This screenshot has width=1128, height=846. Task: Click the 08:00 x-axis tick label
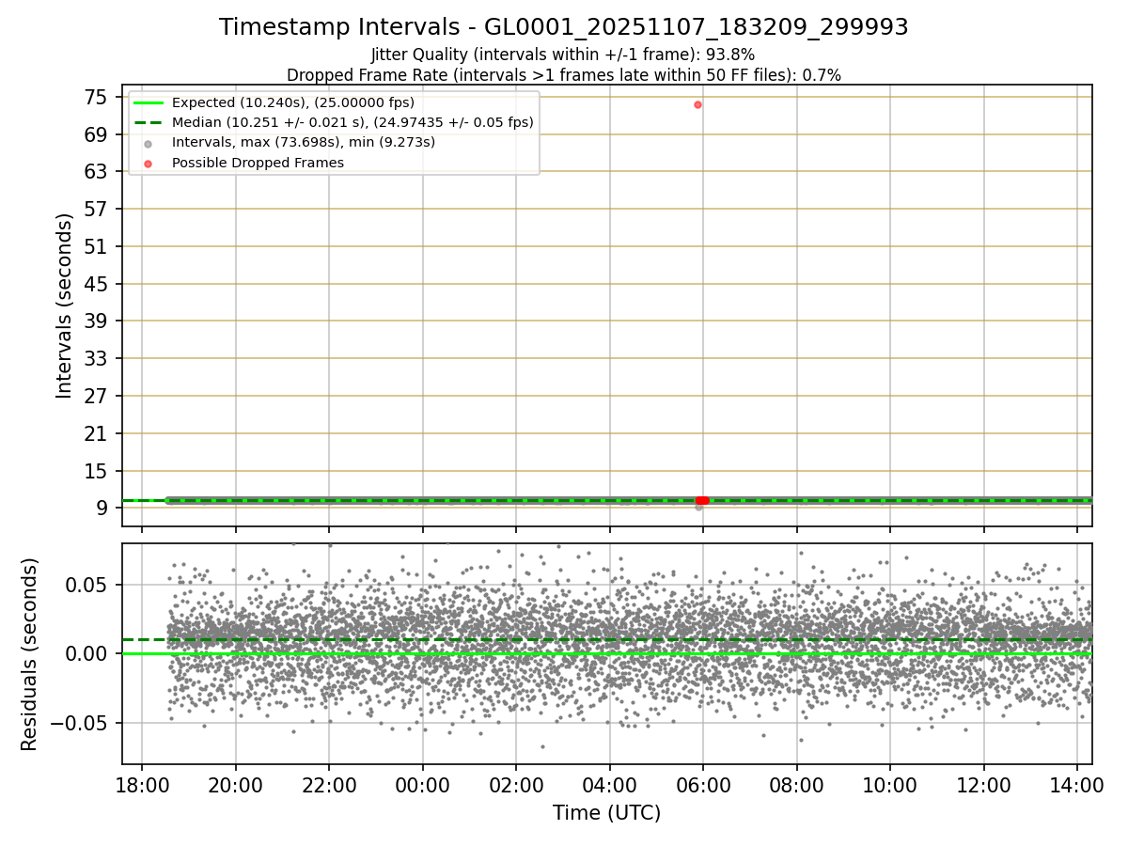pyautogui.click(x=797, y=784)
